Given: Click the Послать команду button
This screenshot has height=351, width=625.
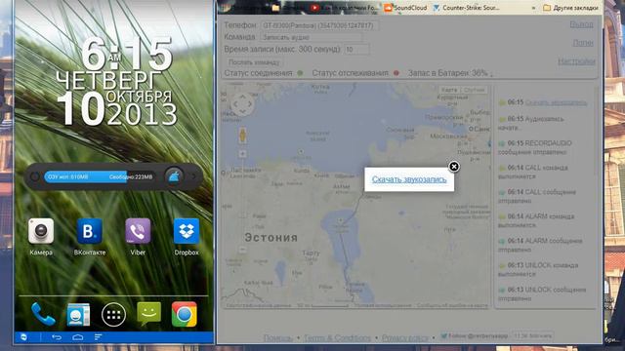Looking at the screenshot, I should [254, 62].
